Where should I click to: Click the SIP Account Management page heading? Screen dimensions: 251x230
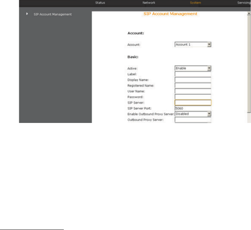[x=170, y=14]
